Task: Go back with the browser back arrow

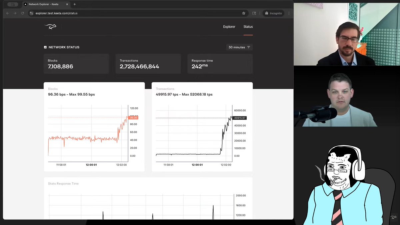Action: (7, 13)
